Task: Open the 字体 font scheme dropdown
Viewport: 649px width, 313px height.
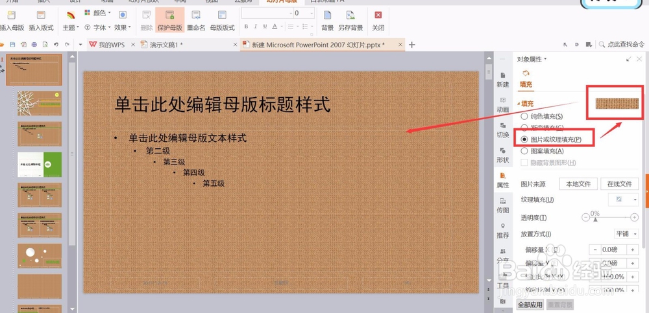Action: pos(98,28)
